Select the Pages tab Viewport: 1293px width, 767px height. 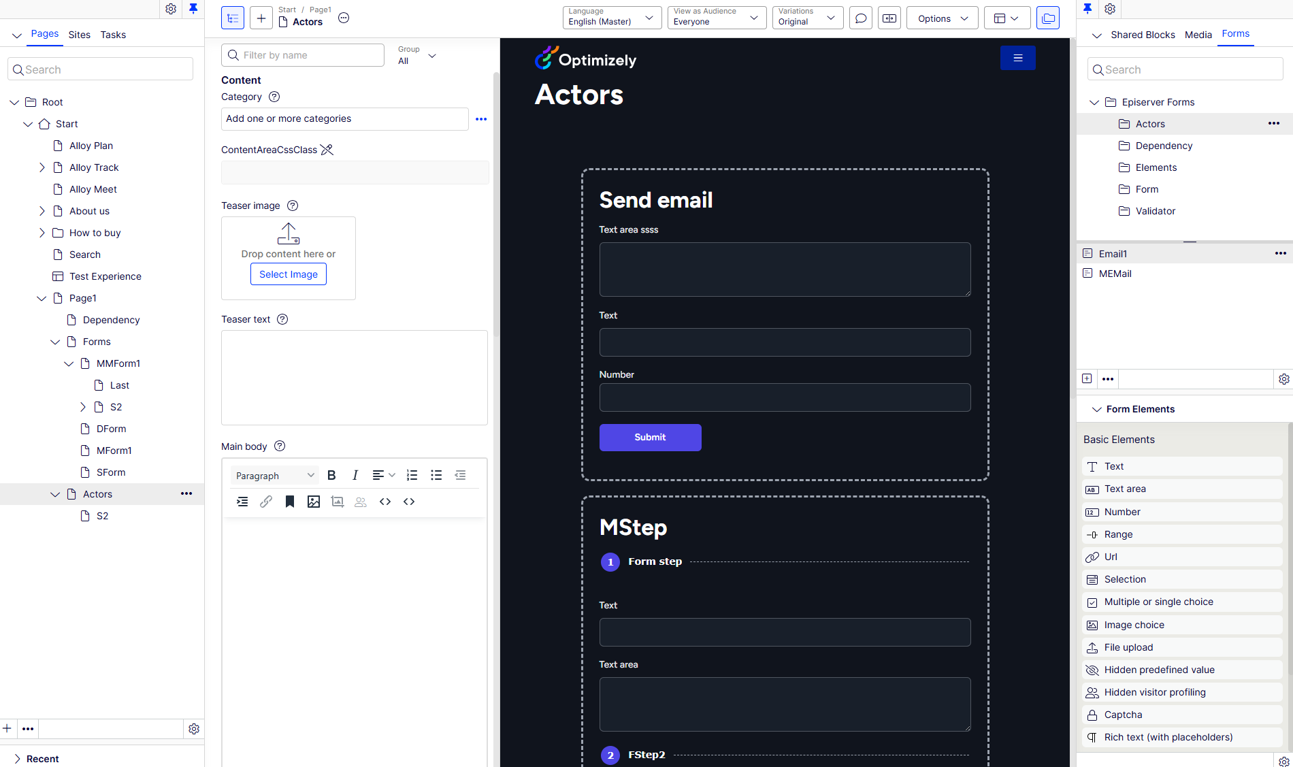point(45,34)
